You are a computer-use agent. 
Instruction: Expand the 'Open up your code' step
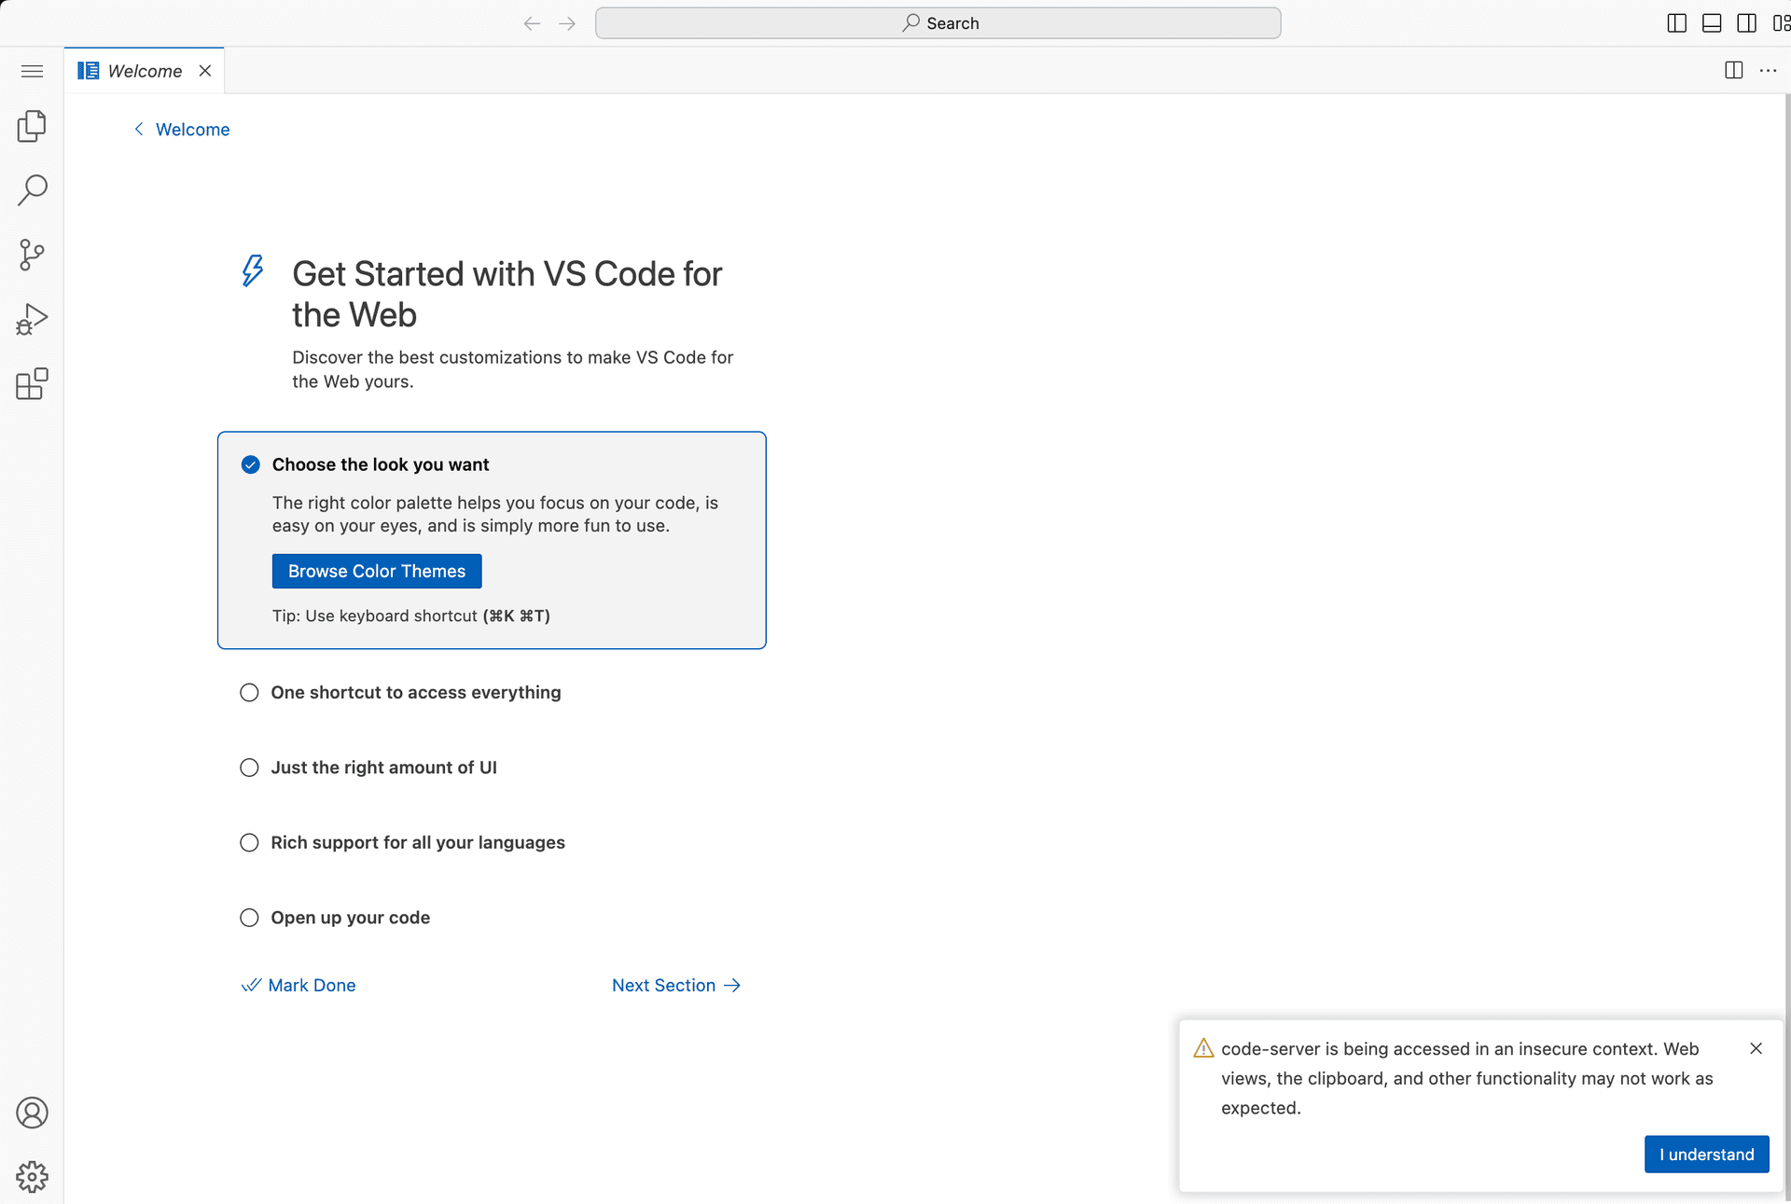coord(350,918)
